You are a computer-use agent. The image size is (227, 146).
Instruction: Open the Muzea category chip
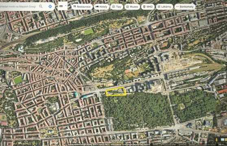[132, 6]
